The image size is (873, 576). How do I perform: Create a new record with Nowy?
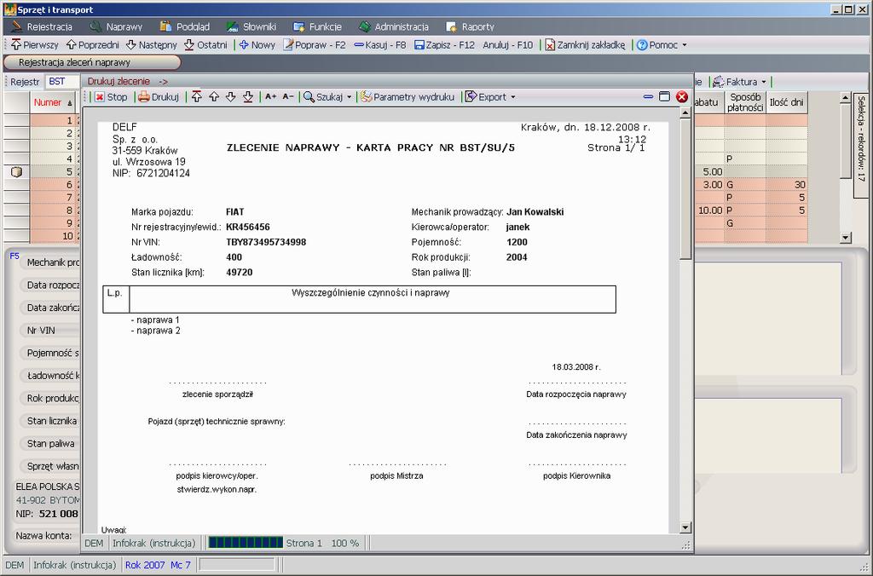tap(257, 44)
